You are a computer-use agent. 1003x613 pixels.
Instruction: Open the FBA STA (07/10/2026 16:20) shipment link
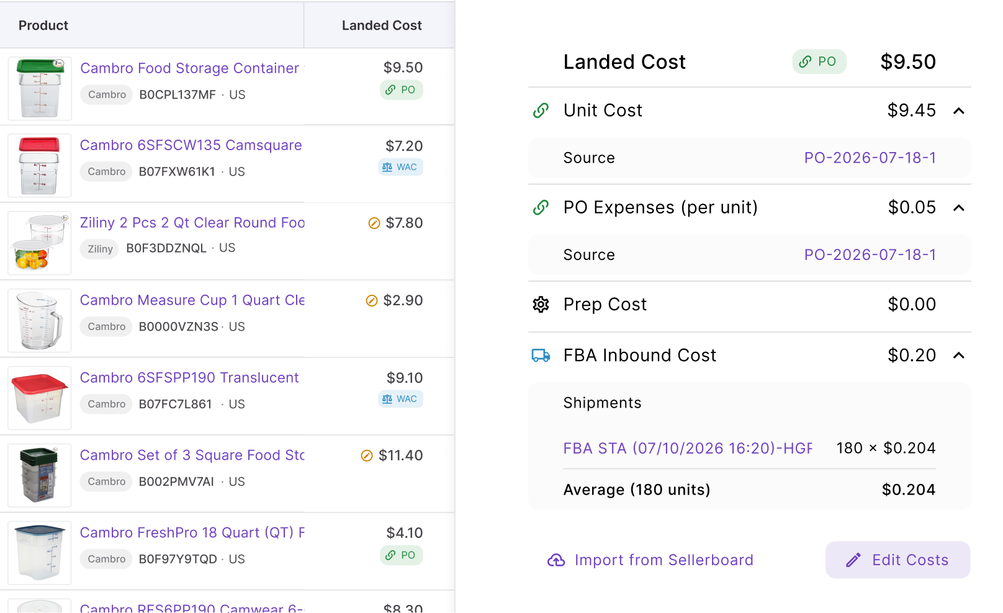click(688, 448)
